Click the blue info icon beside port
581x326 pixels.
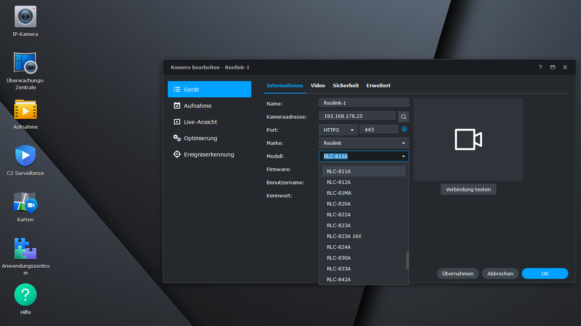tap(404, 129)
